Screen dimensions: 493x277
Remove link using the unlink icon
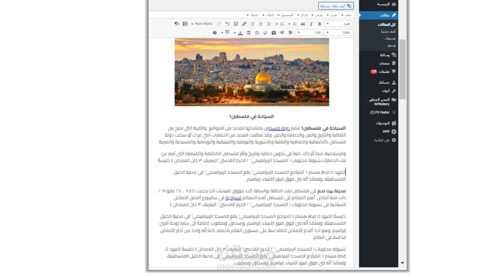pyautogui.click(x=236, y=24)
